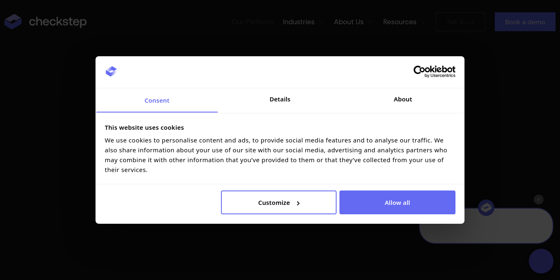Switch to the Details tab
This screenshot has height=280, width=560.
pos(280,99)
